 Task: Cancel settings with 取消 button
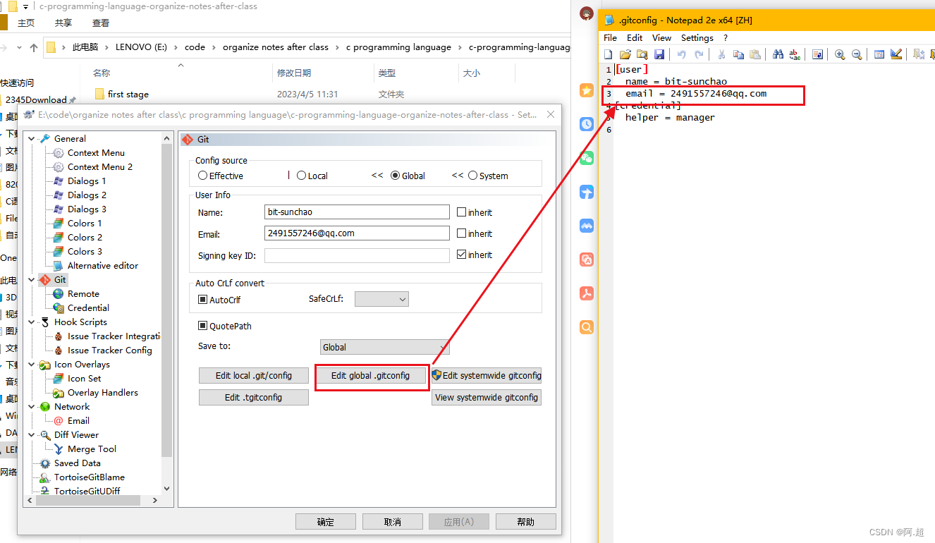click(393, 522)
